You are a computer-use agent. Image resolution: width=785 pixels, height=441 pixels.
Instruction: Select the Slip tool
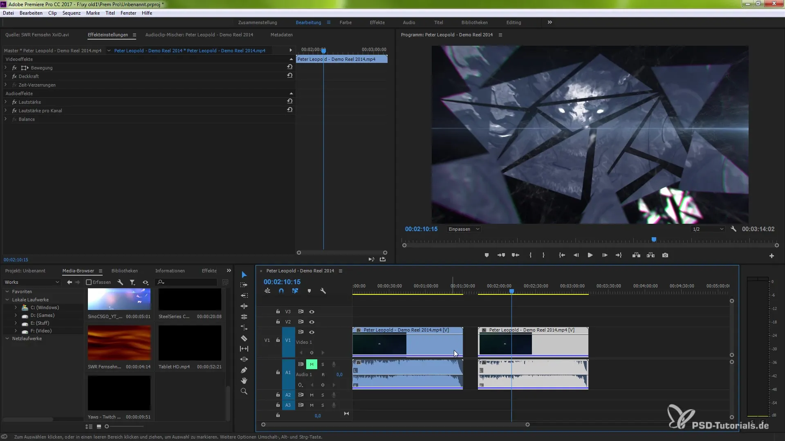244,349
